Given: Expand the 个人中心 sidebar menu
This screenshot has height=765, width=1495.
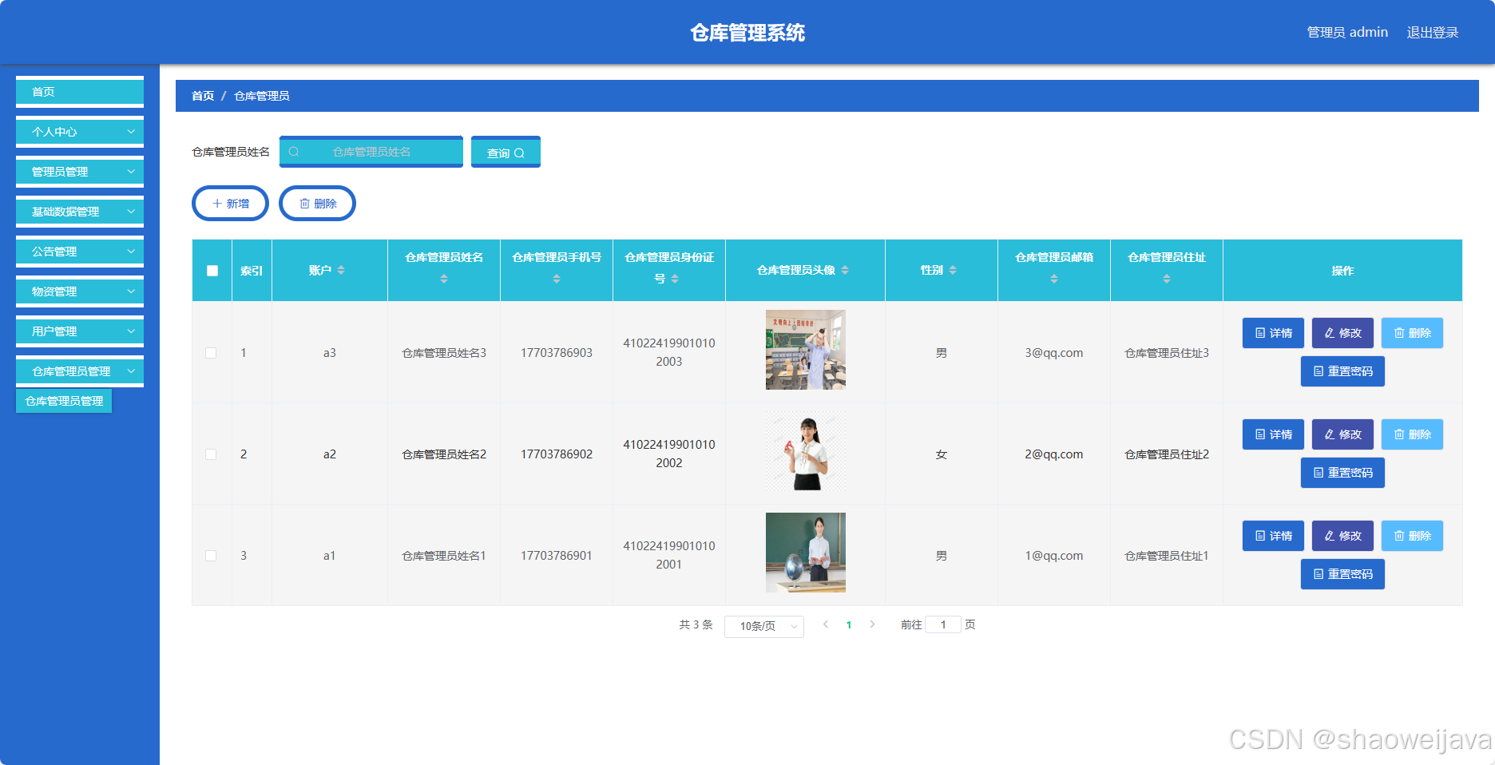Looking at the screenshot, I should coord(79,131).
